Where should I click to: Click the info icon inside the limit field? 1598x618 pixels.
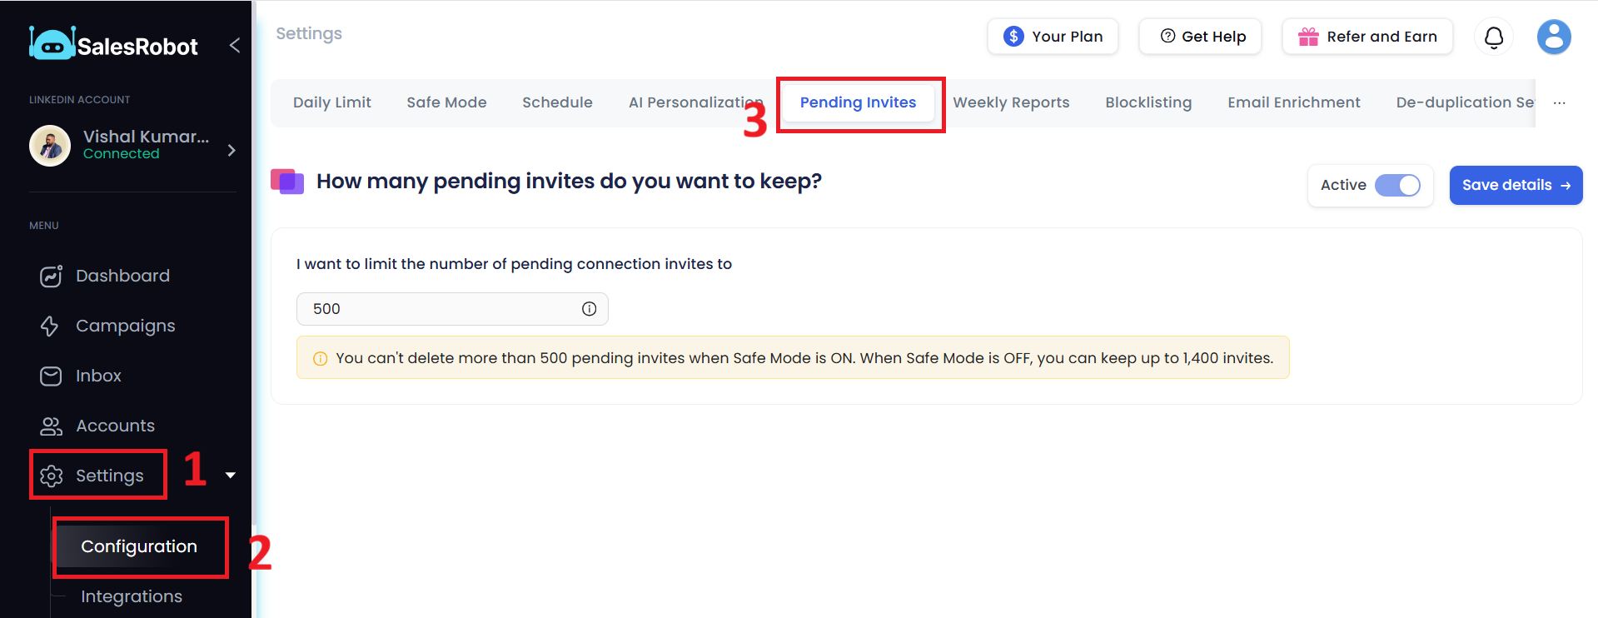click(x=589, y=309)
